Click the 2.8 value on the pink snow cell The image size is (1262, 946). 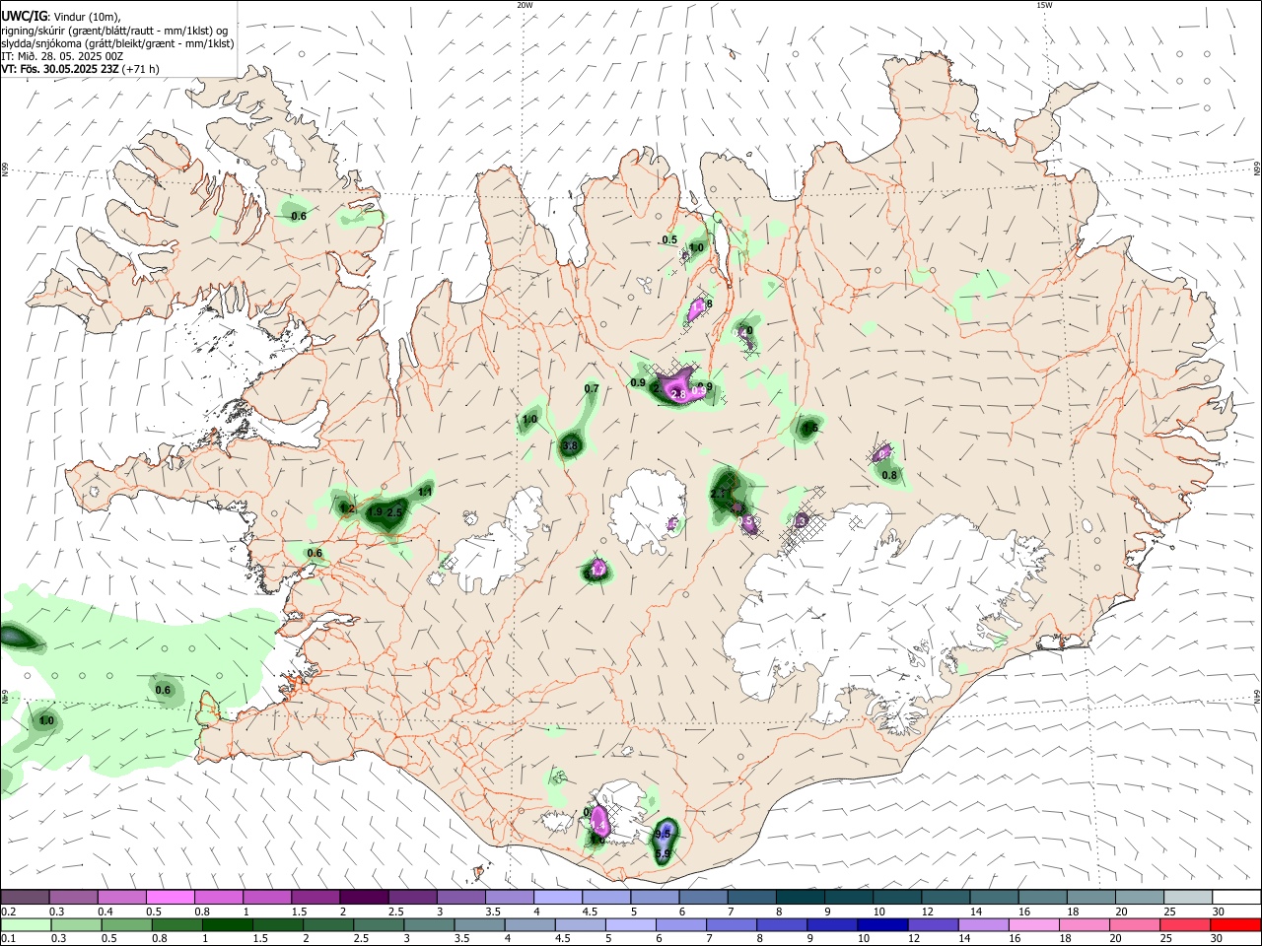[x=678, y=394]
